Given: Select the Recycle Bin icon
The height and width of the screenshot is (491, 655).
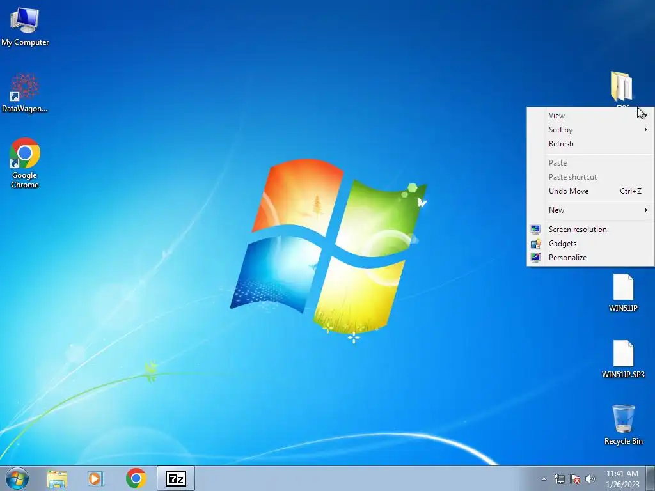Looking at the screenshot, I should (623, 425).
